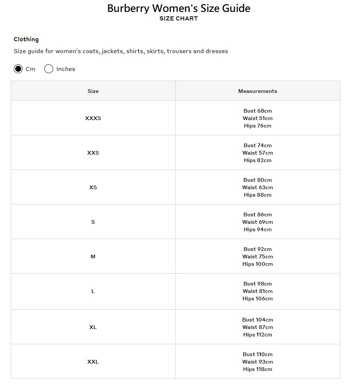The width and height of the screenshot is (350, 384).
Task: Click the Bust 68cm measurement text
Action: (x=257, y=111)
